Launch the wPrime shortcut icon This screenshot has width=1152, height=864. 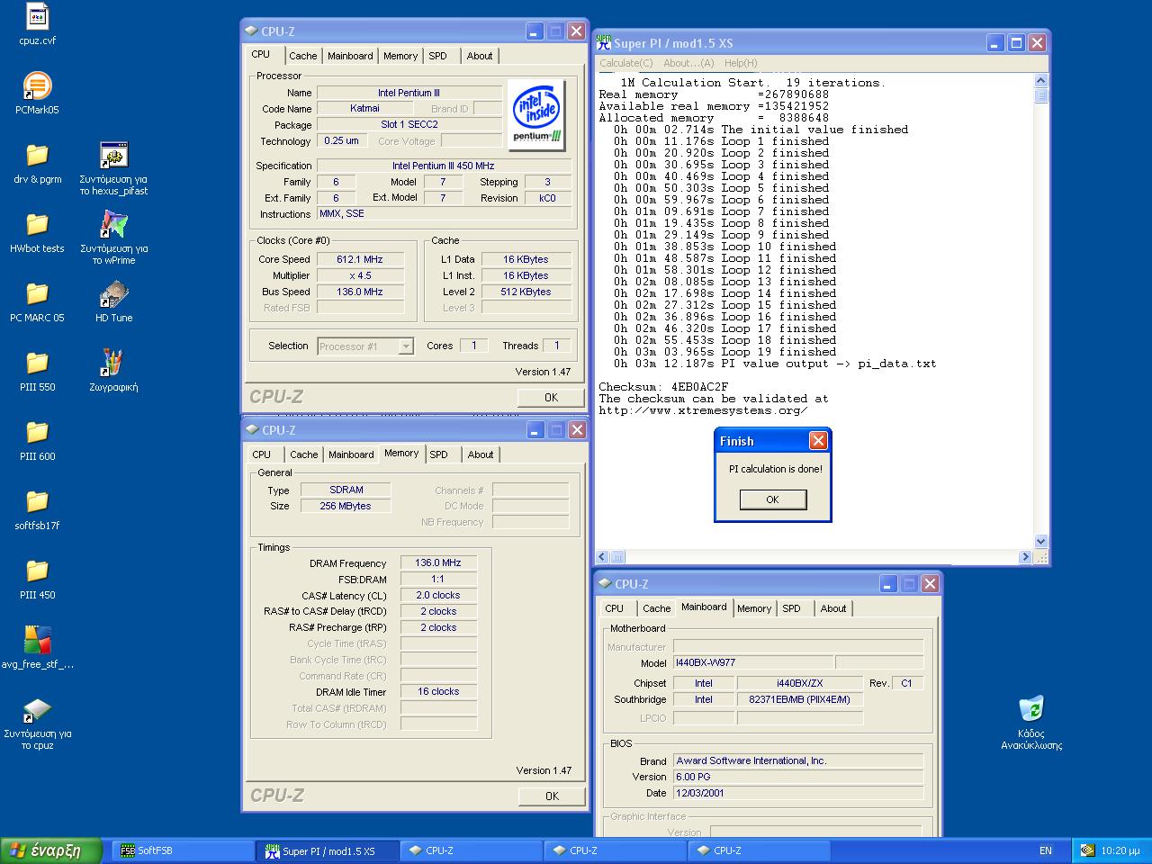[x=113, y=224]
